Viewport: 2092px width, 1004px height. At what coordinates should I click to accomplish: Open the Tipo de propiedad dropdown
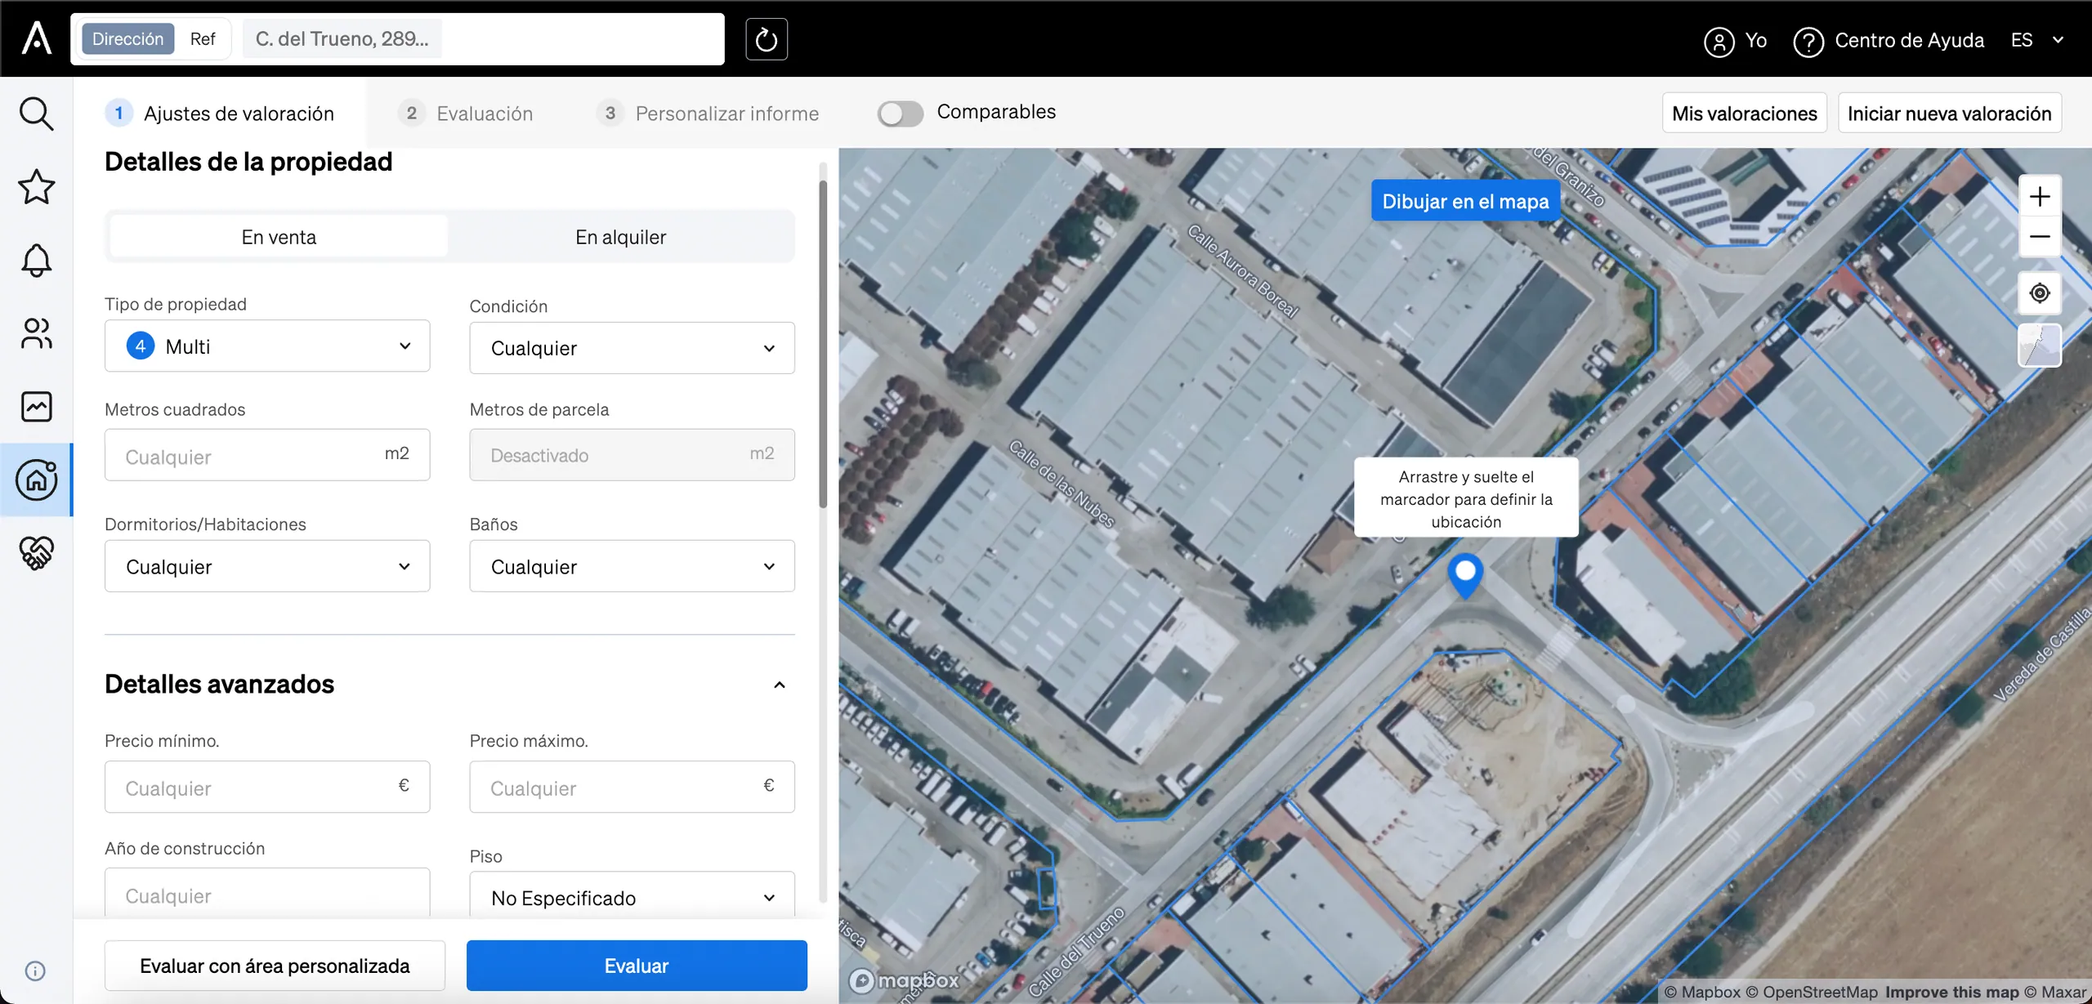[x=267, y=346]
